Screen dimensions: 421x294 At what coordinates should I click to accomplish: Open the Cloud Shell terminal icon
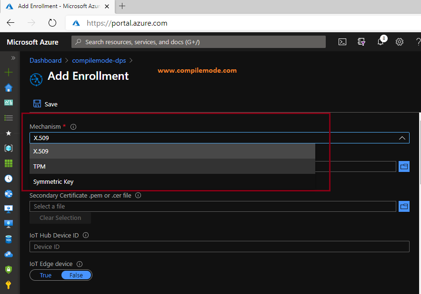pyautogui.click(x=342, y=42)
